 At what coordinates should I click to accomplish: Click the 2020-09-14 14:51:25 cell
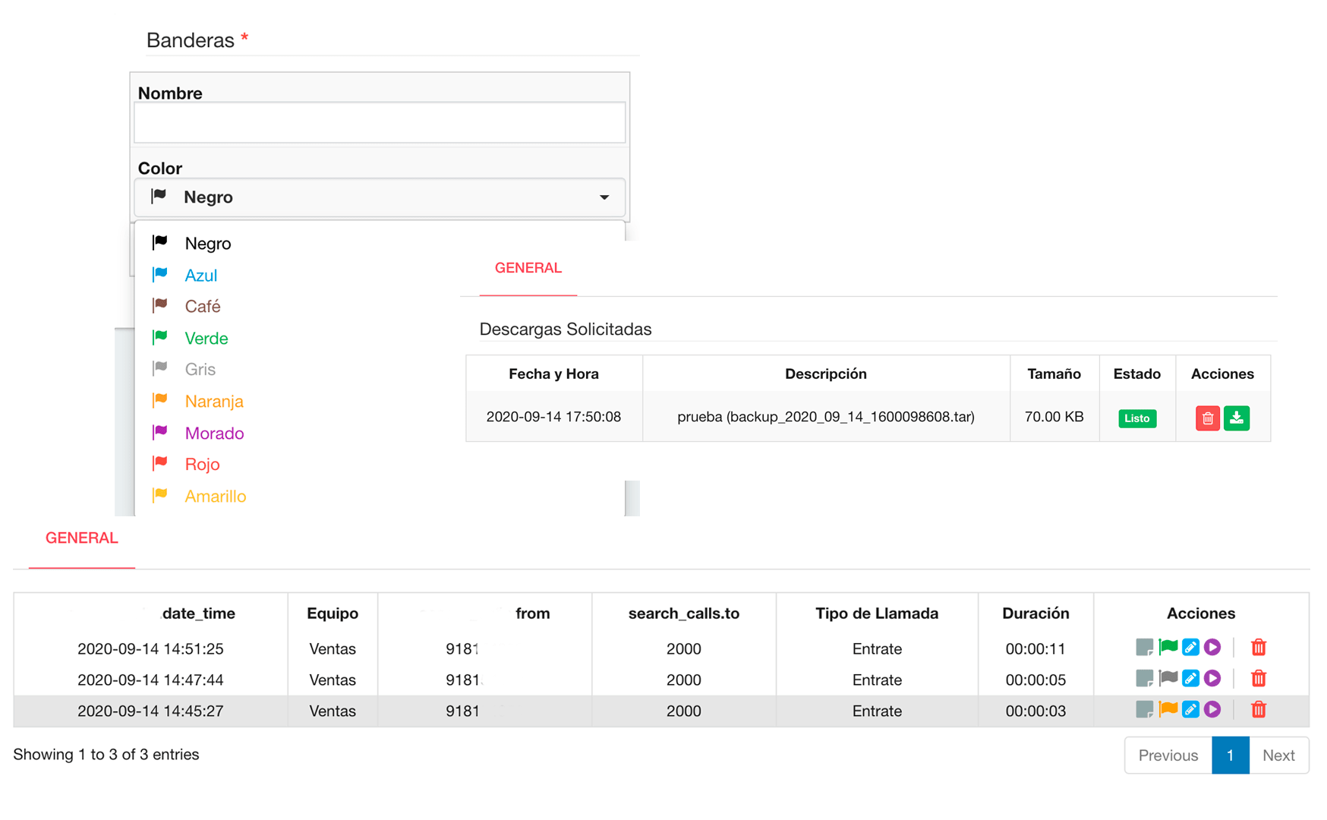[150, 649]
